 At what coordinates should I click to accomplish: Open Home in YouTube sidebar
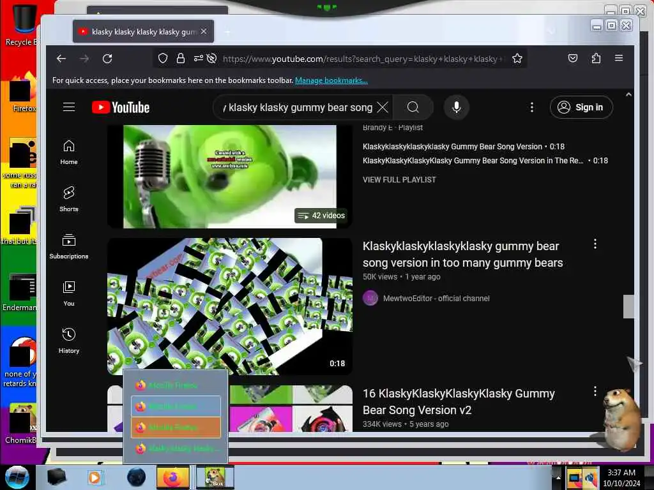coord(69,152)
